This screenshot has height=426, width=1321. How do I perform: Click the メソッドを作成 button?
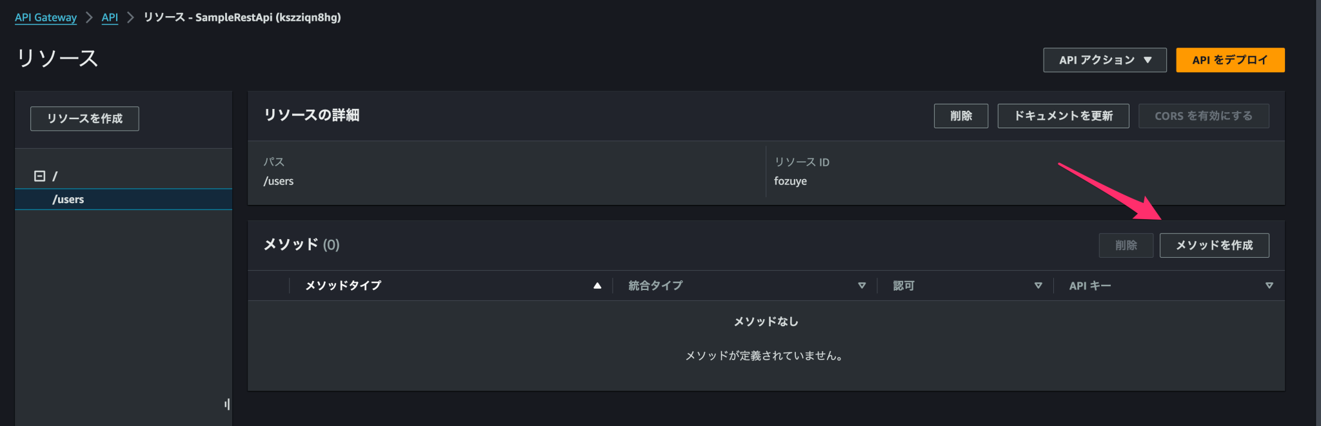click(1214, 246)
